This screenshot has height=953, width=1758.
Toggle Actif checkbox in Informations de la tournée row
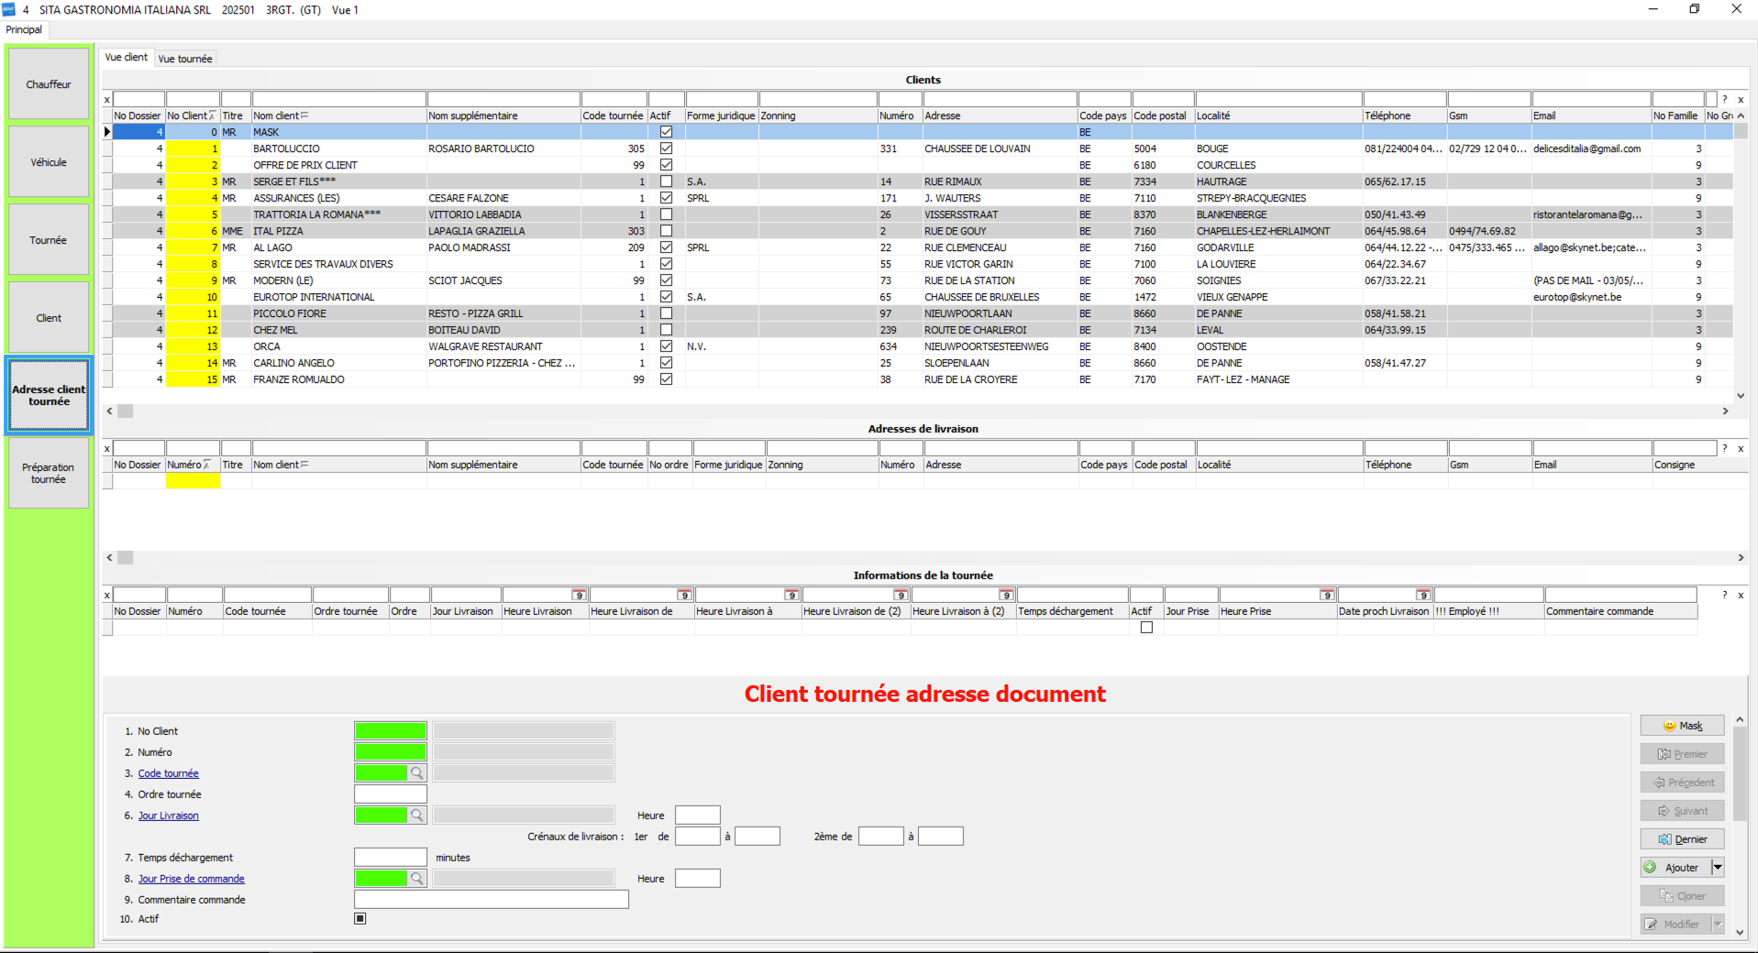(1146, 628)
